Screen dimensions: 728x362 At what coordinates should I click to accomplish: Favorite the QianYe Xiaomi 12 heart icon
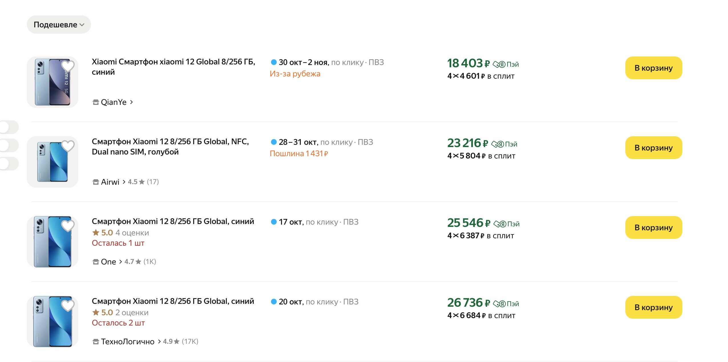68,66
